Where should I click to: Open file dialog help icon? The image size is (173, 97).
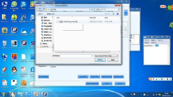click(x=118, y=14)
